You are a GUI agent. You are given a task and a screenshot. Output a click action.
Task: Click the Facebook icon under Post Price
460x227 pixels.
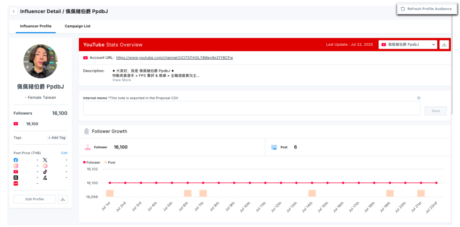pos(16,160)
